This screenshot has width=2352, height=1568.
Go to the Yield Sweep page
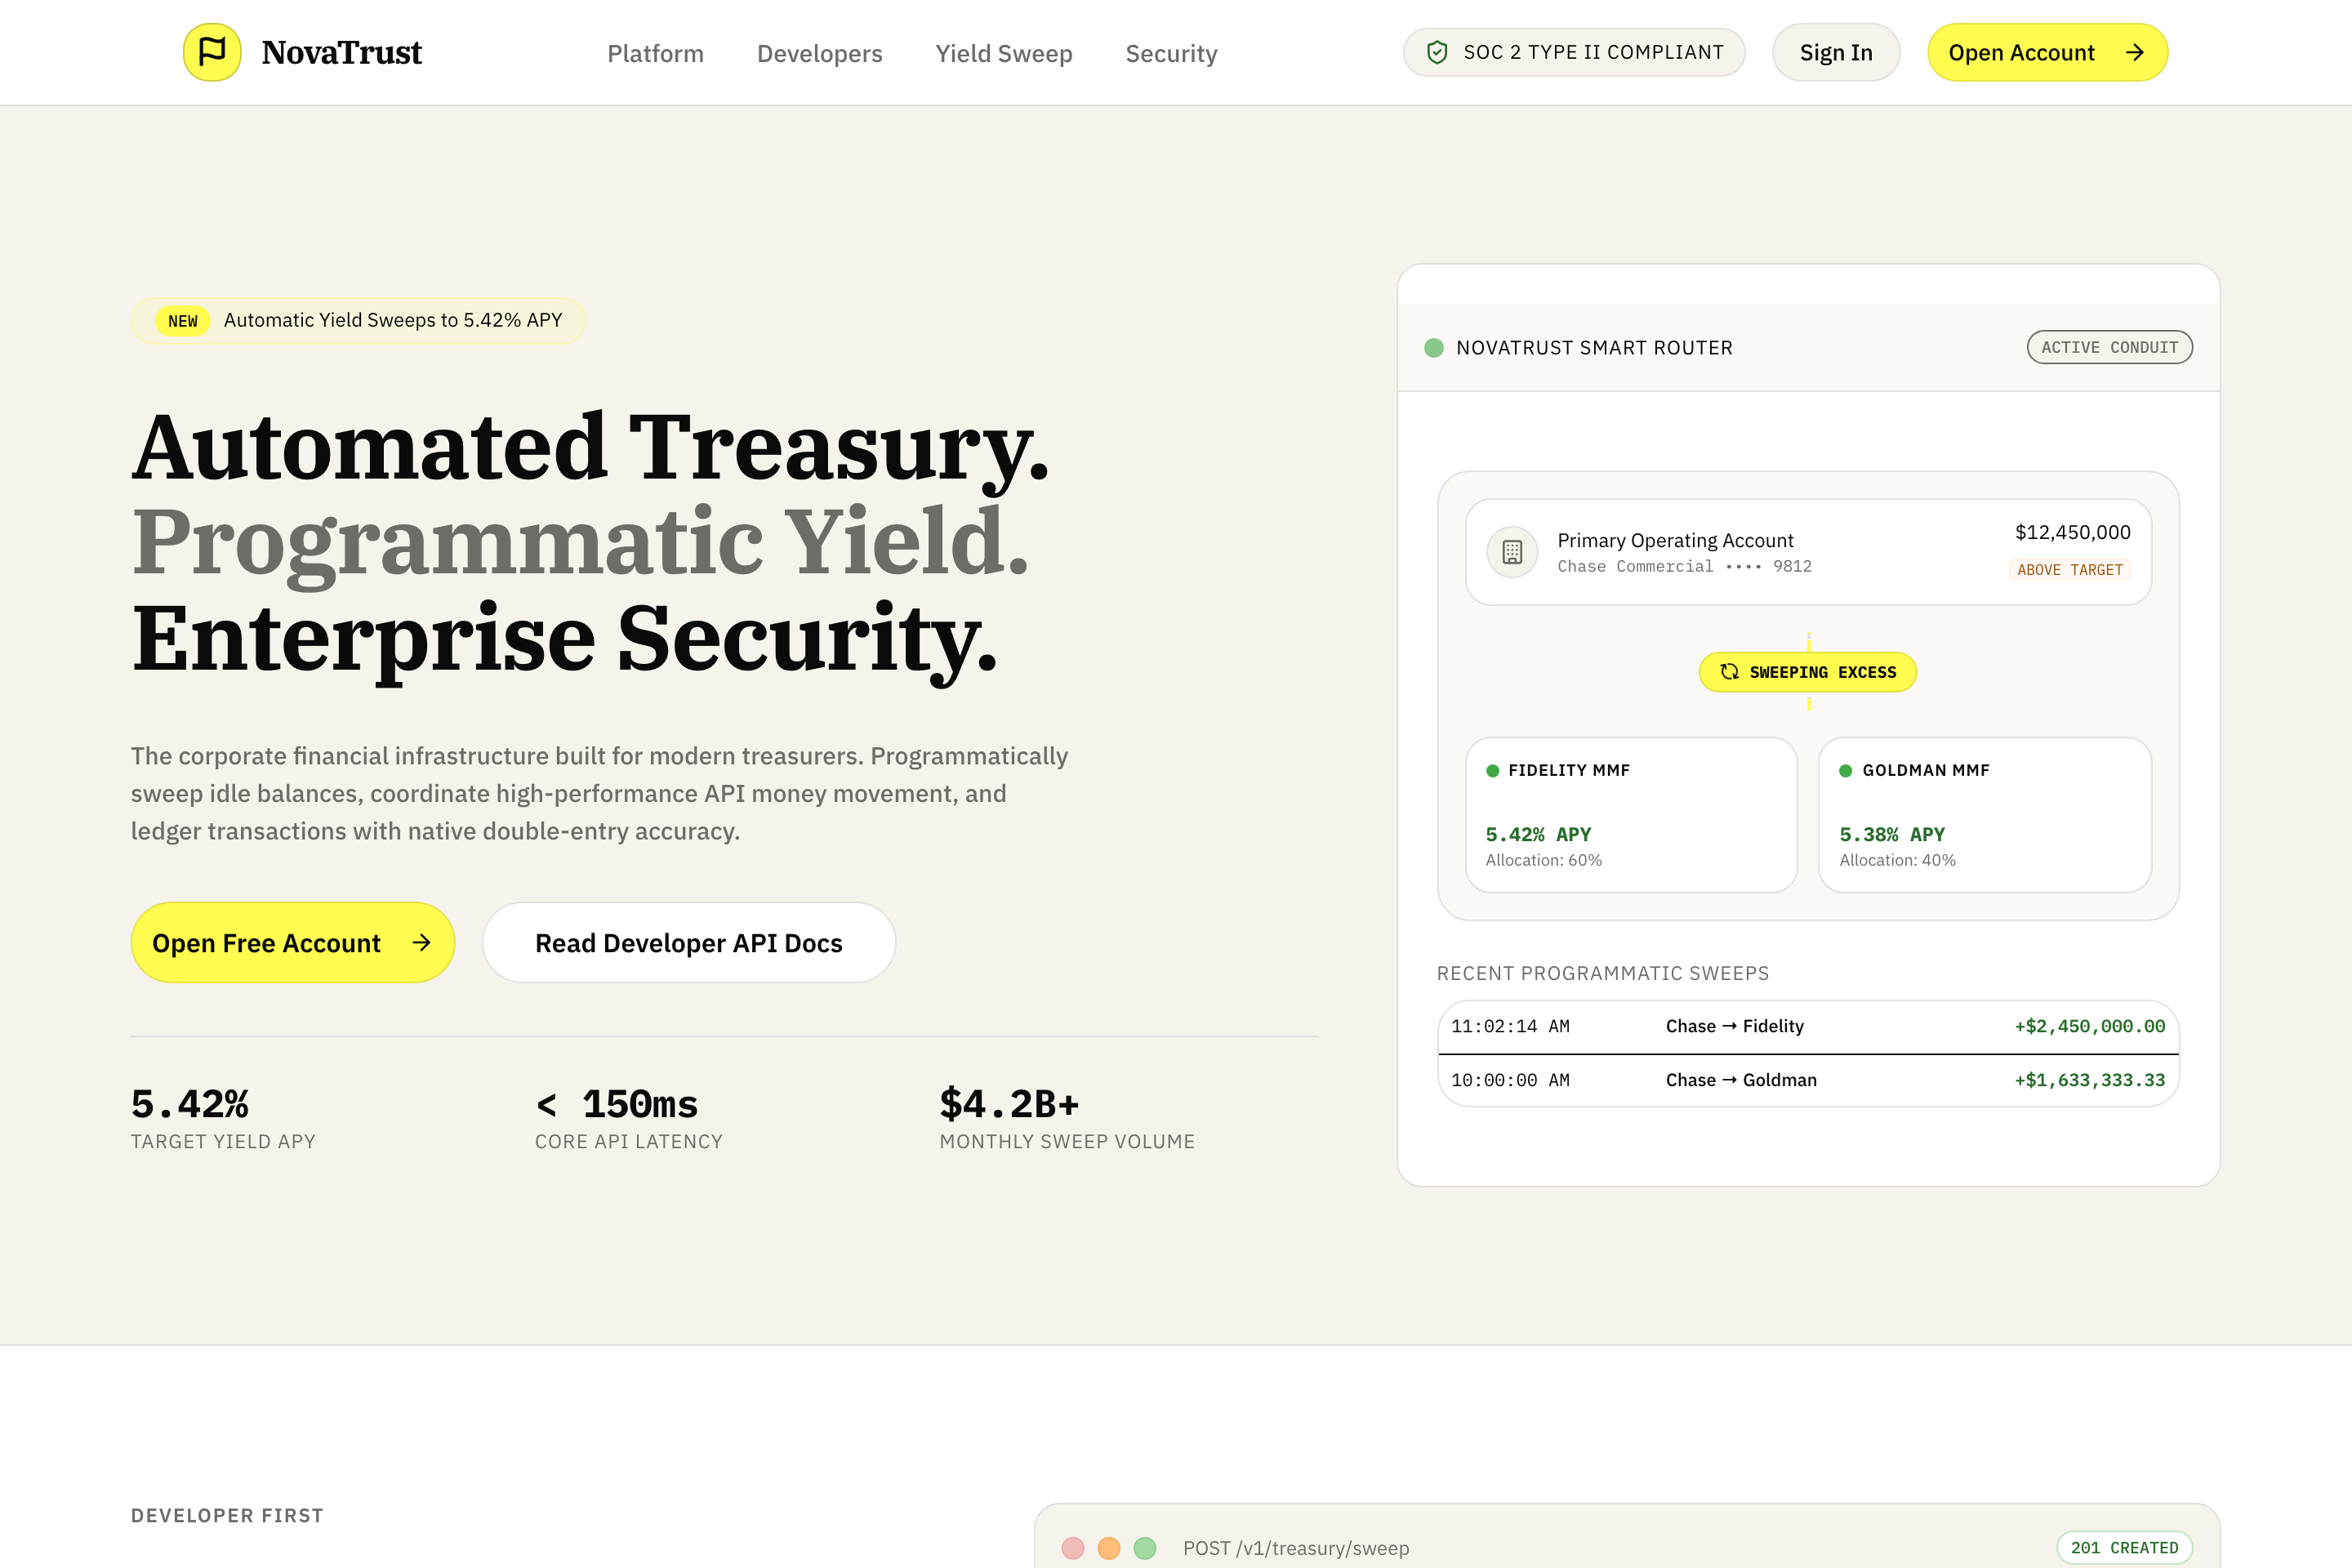tap(1004, 53)
